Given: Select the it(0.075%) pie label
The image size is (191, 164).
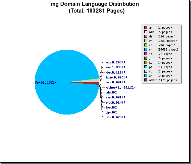Looking at the screenshot, I should 116,117.
